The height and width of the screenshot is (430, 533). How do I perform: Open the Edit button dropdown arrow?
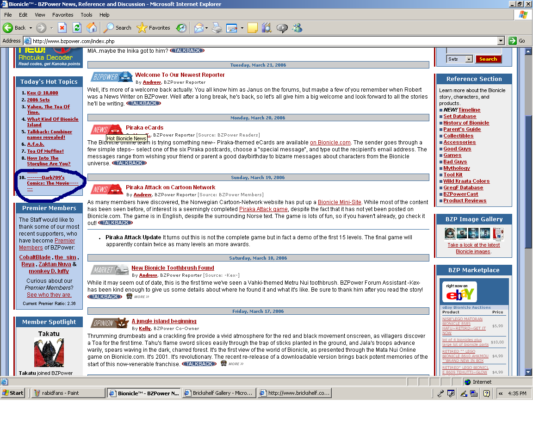(242, 28)
